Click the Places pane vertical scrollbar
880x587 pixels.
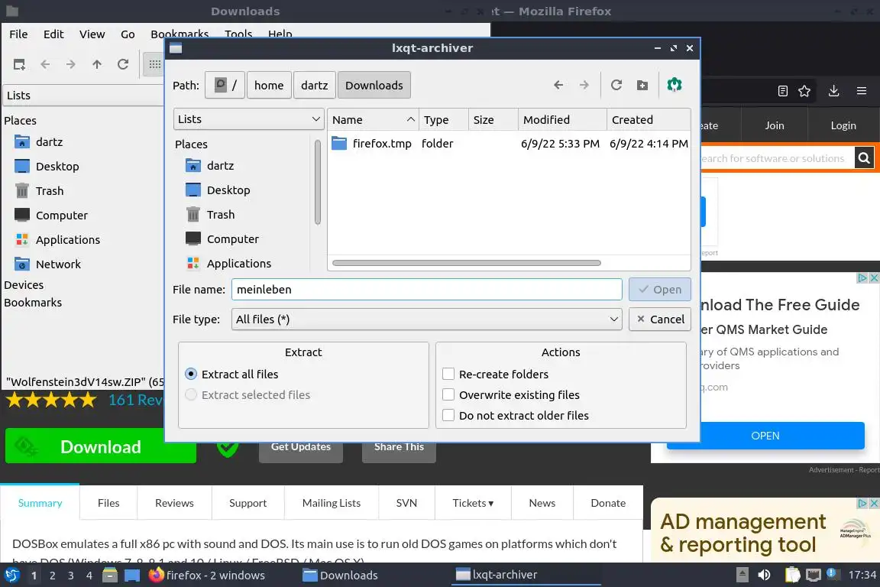click(x=318, y=183)
